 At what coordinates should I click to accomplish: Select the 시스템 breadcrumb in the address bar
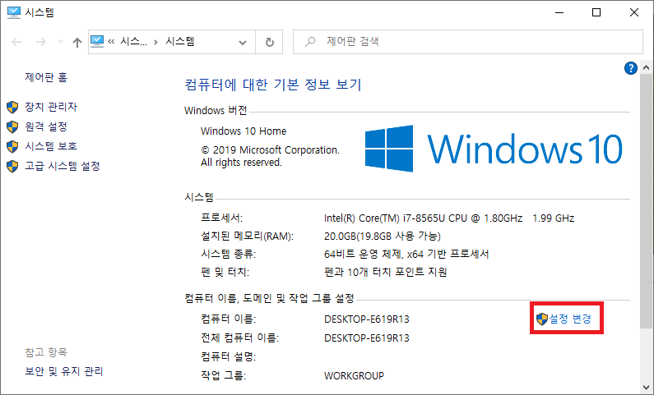click(x=180, y=41)
